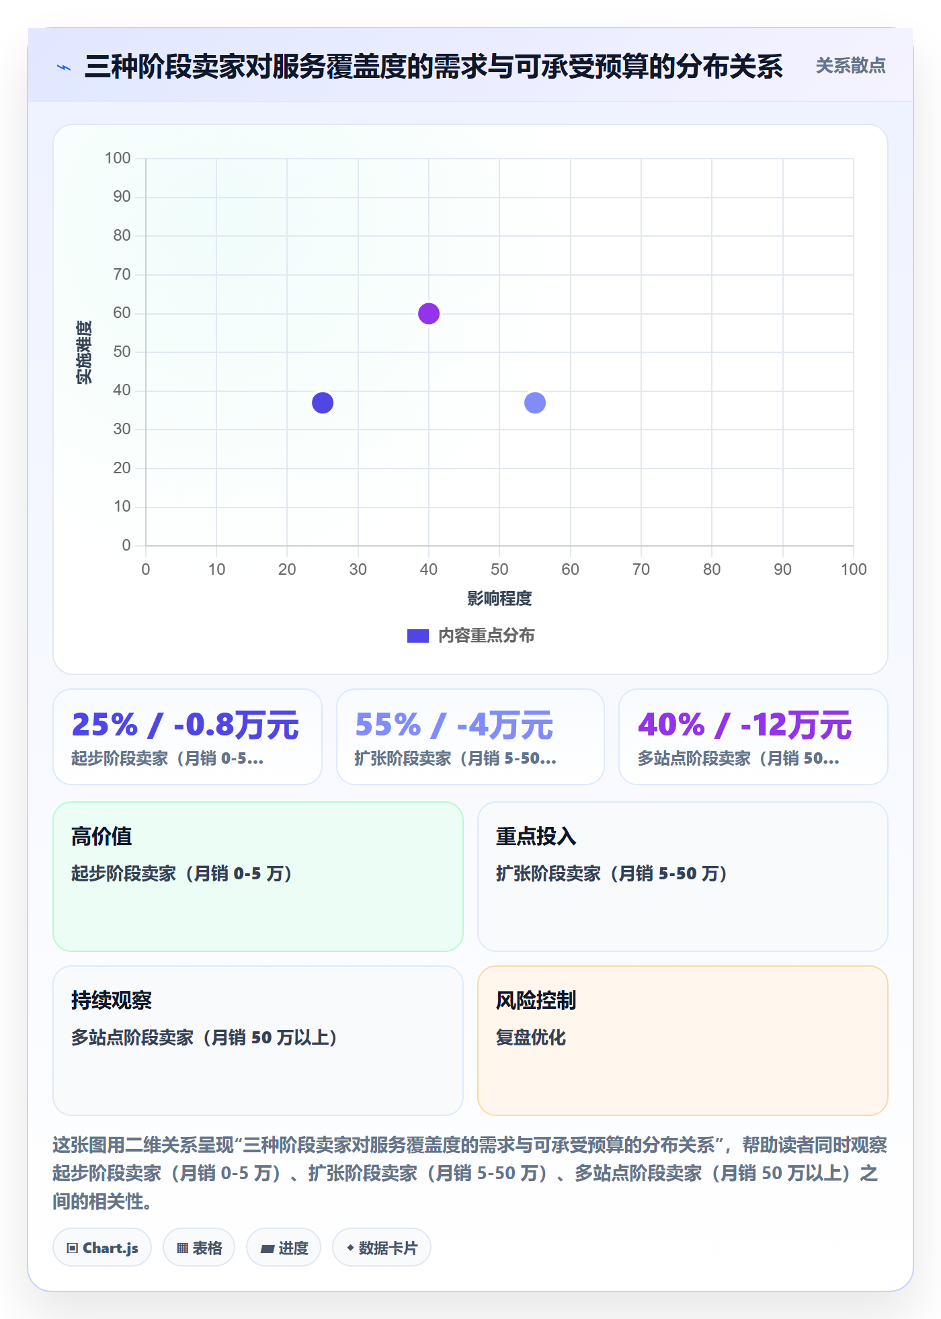The height and width of the screenshot is (1319, 941).
Task: Click the 表格 tag chip
Action: point(199,1248)
